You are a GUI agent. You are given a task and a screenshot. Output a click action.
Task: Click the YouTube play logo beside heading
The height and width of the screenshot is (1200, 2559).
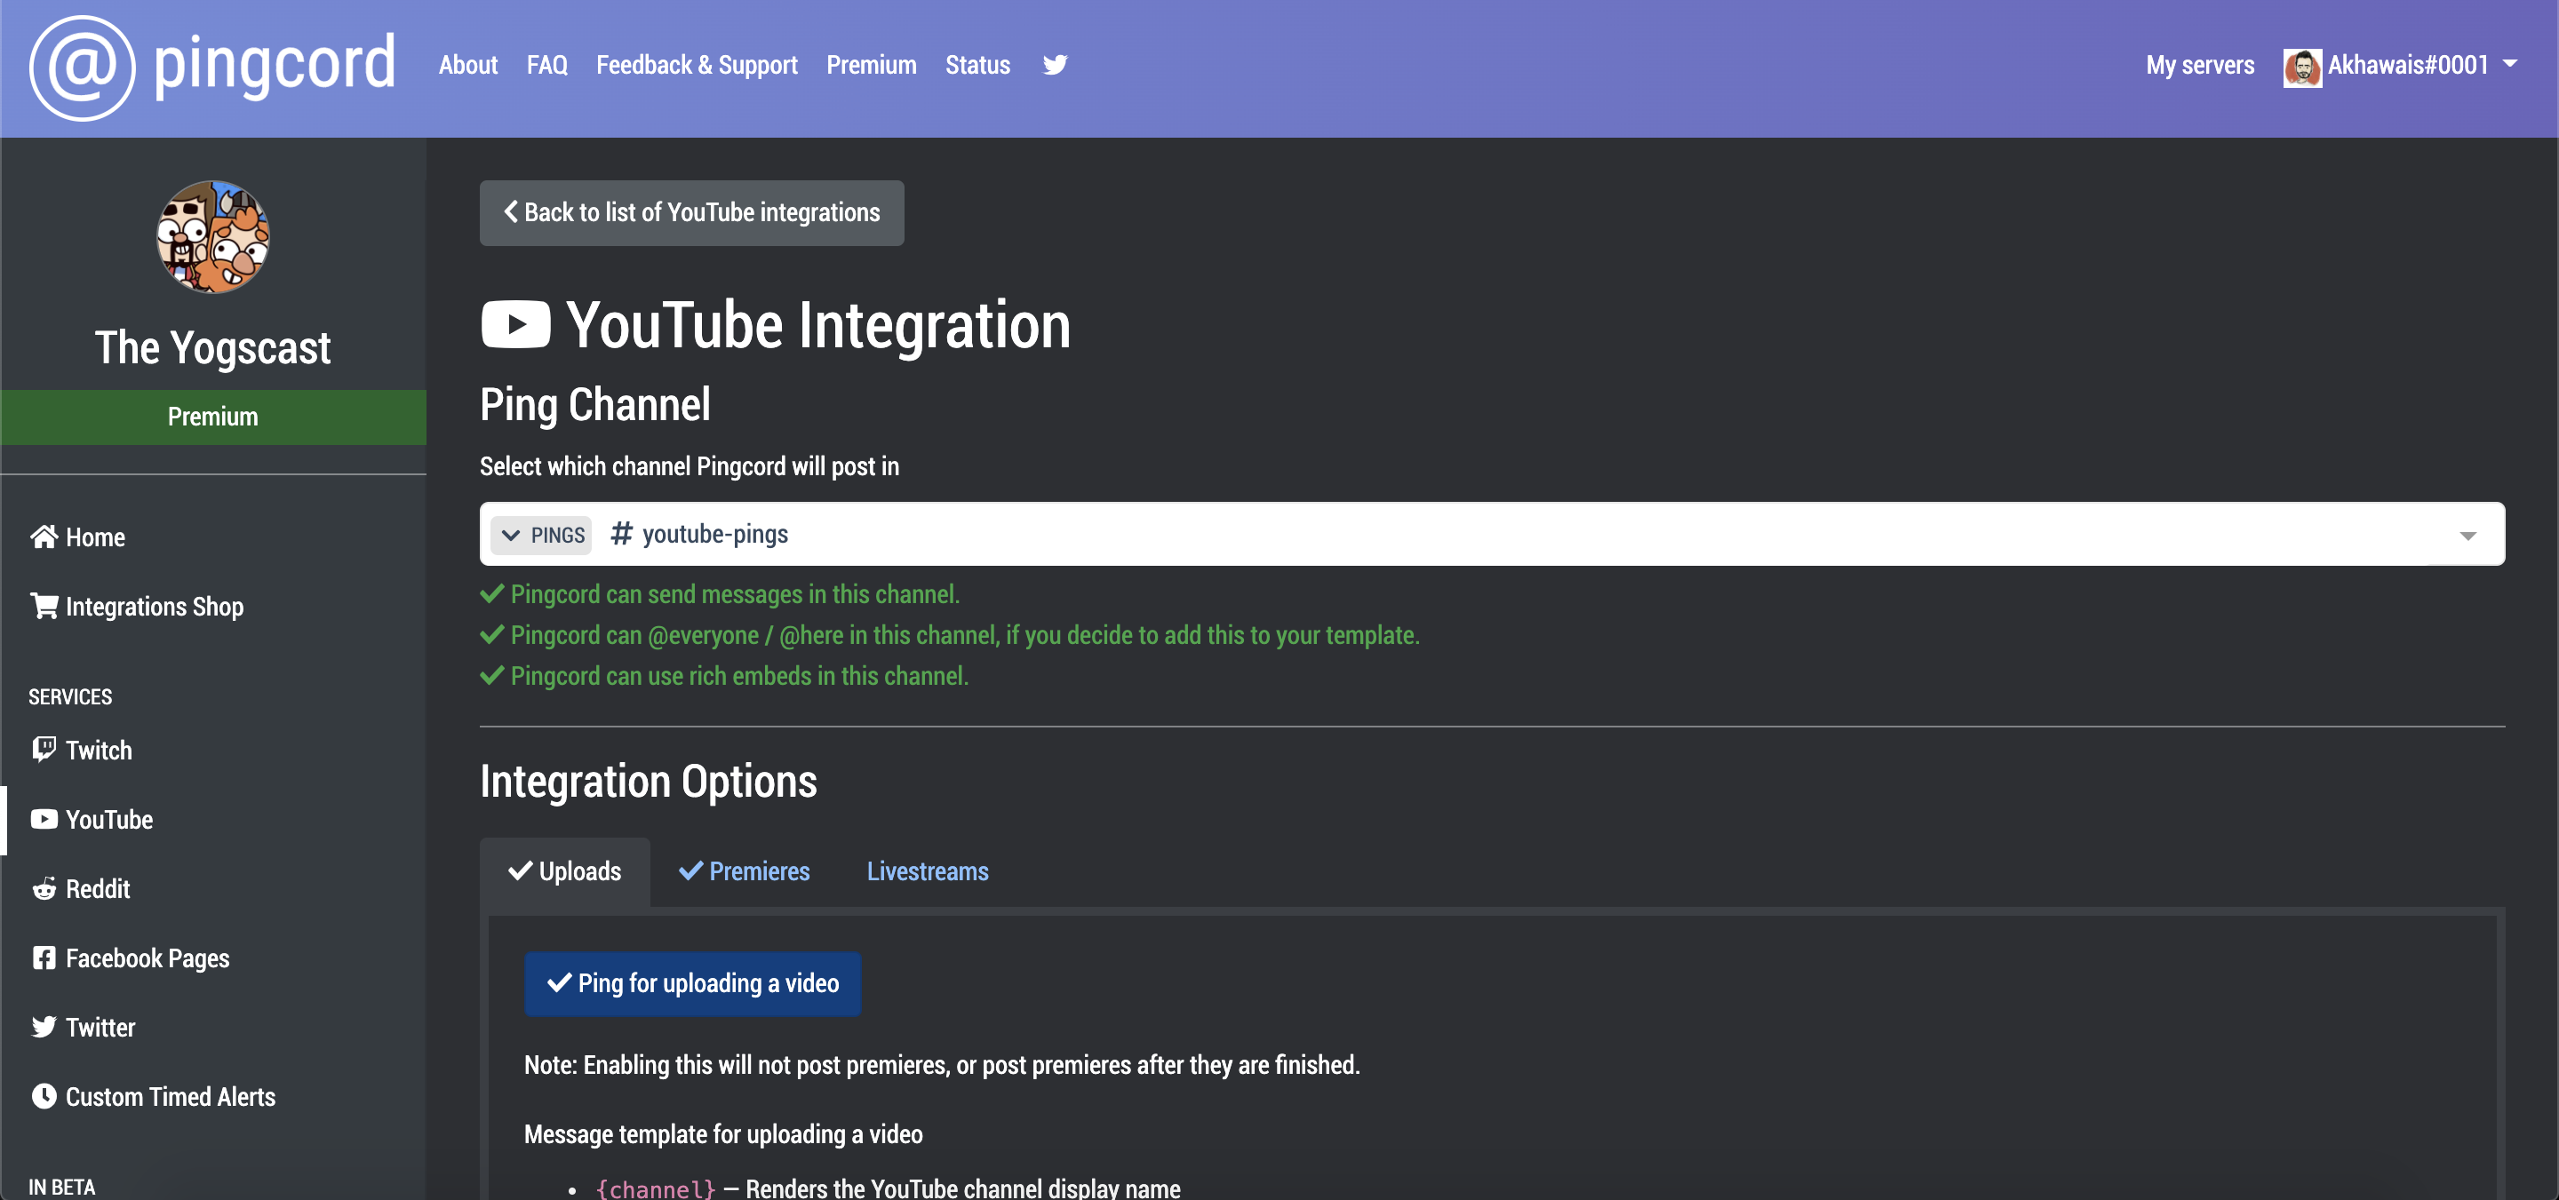coord(515,324)
